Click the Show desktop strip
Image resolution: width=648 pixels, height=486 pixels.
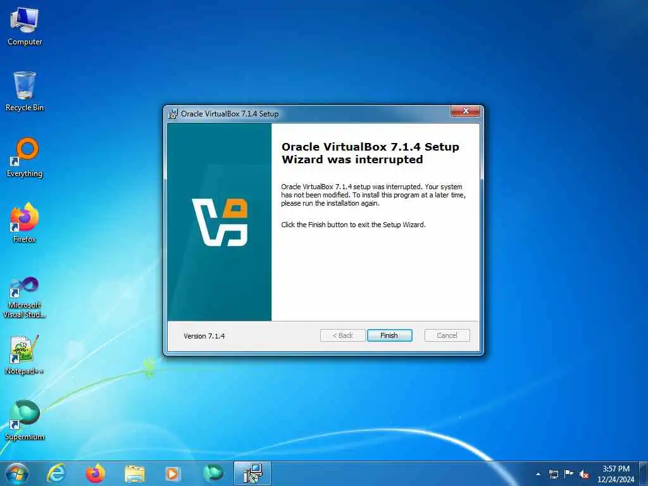644,473
